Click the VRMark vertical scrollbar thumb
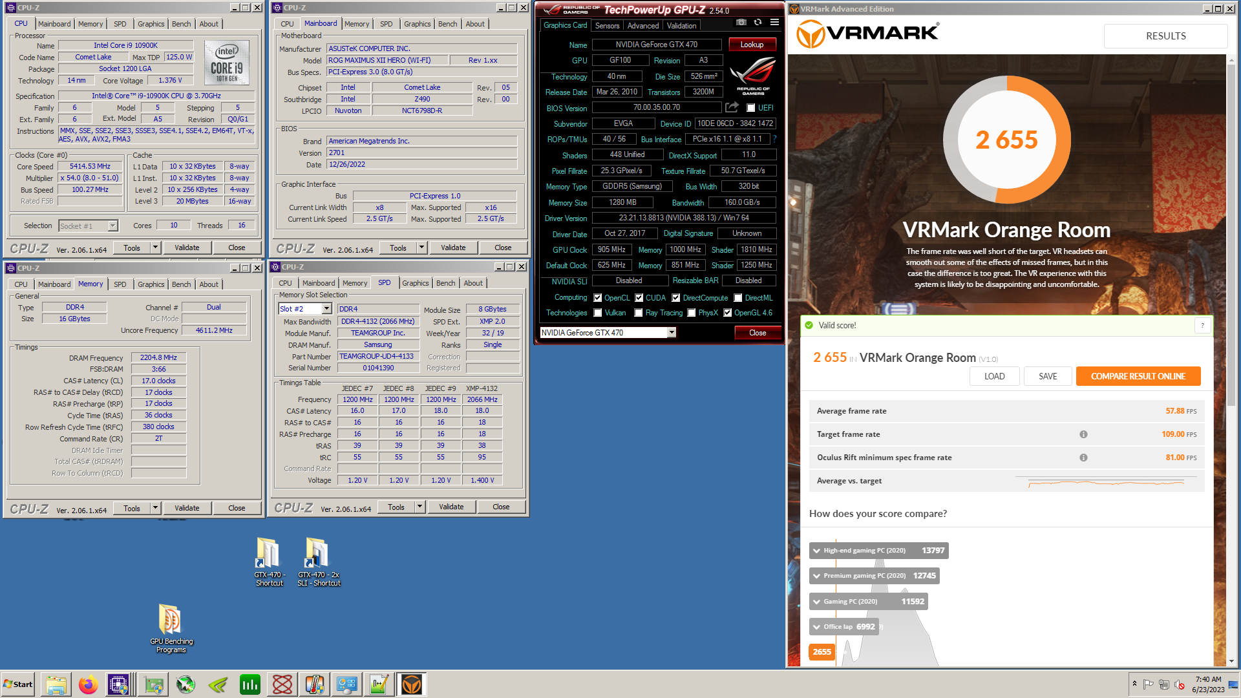 (x=1231, y=235)
